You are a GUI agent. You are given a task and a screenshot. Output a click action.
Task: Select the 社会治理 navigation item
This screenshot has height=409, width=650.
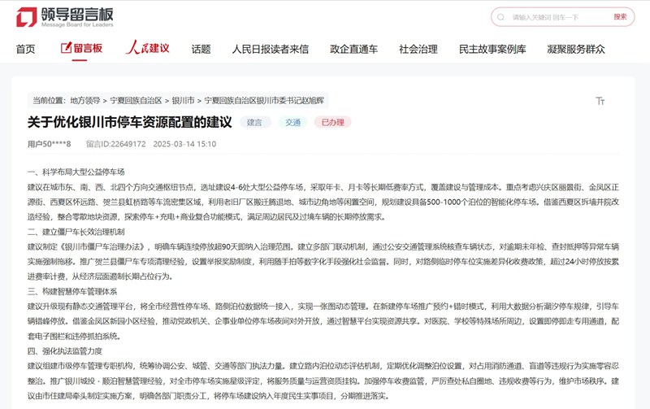pos(418,49)
